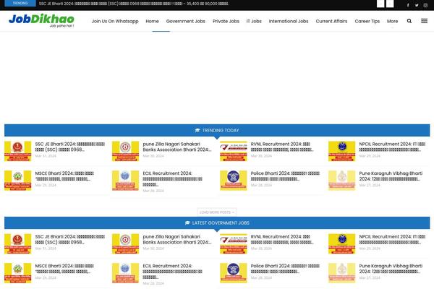Click graduation cap icon beside Latest Government Jobs
Viewport: 434px width, 289px height.
[x=187, y=223]
